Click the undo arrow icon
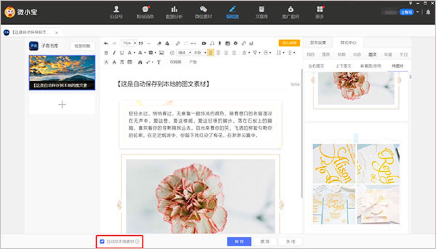 click(106, 43)
